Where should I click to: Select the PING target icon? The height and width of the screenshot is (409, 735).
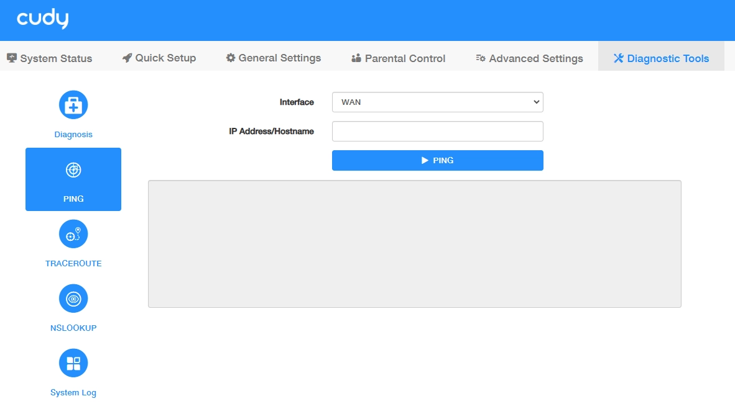[73, 170]
